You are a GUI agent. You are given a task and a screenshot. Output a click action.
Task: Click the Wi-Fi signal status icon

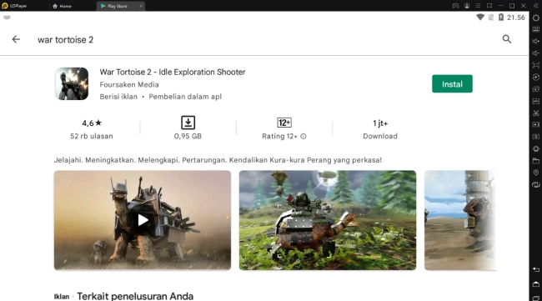(480, 18)
